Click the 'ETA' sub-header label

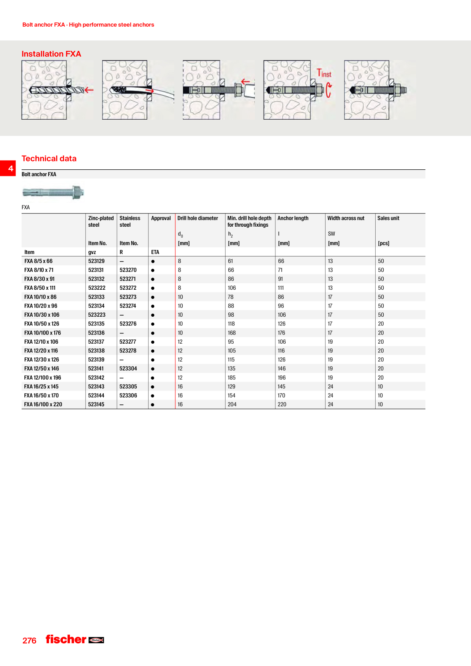[155, 252]
